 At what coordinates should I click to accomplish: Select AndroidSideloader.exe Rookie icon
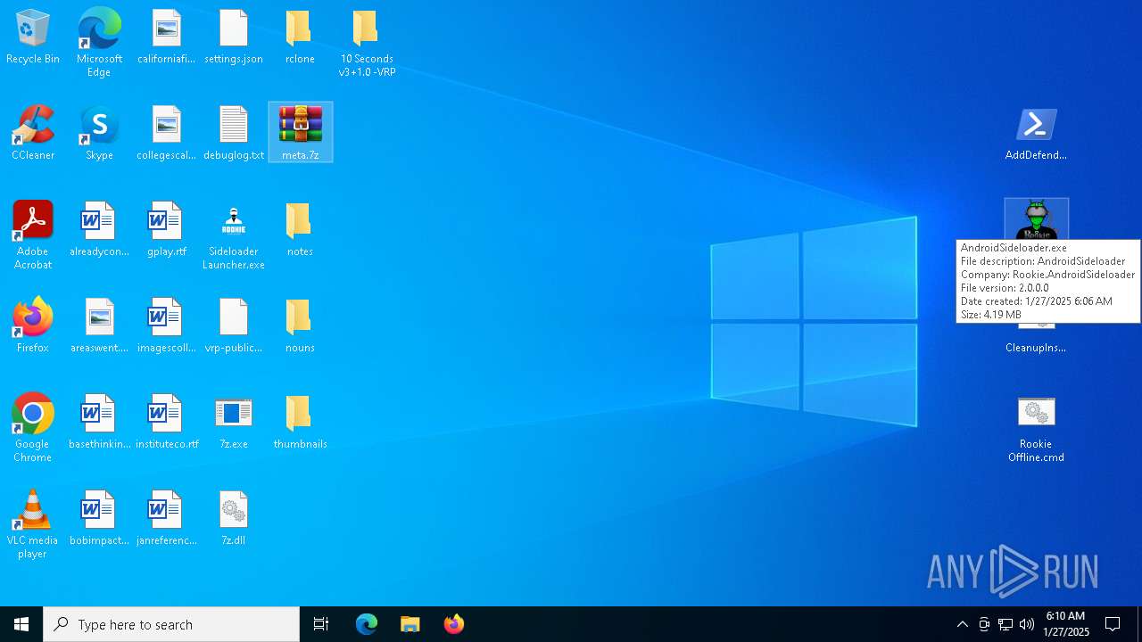(1036, 219)
